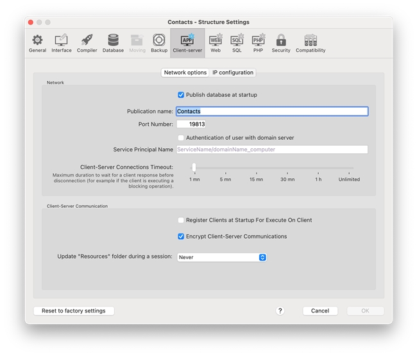Open the Compatibility settings icon
The width and height of the screenshot is (417, 356).
pyautogui.click(x=311, y=40)
